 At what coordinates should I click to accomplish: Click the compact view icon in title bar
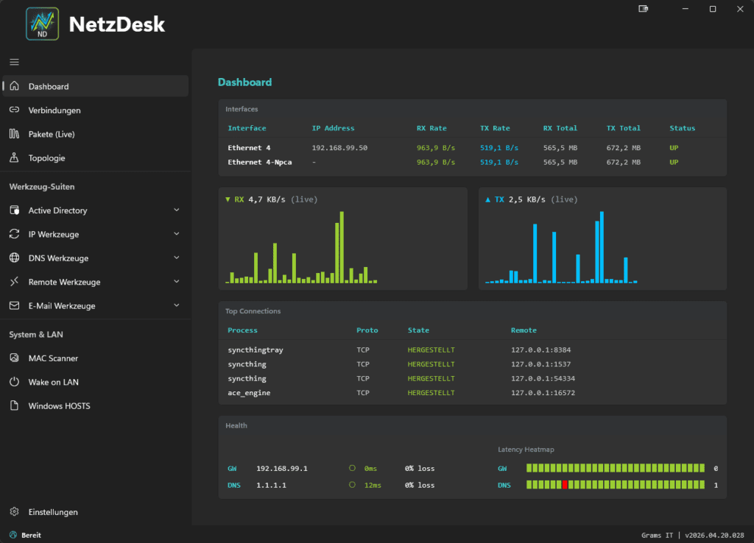[644, 9]
